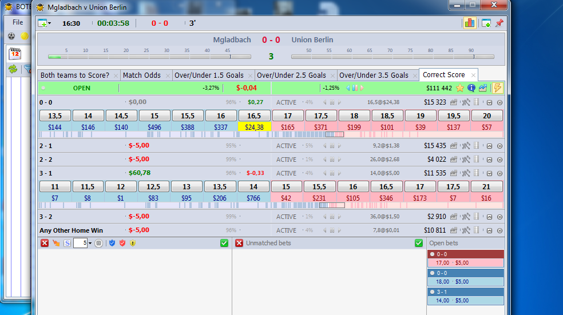The height and width of the screenshot is (315, 563).
Task: Open the stake amount dropdown arrow
Action: tap(90, 243)
